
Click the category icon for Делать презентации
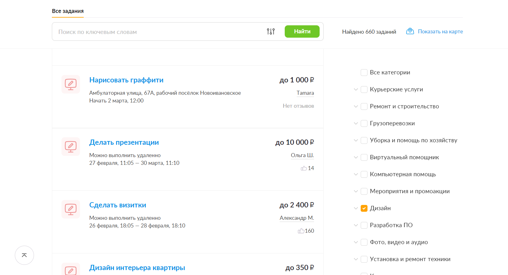pyautogui.click(x=71, y=147)
